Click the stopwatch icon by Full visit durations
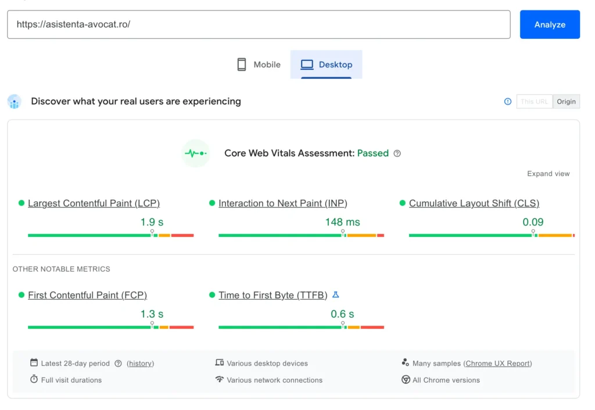The width and height of the screenshot is (595, 410). (34, 379)
